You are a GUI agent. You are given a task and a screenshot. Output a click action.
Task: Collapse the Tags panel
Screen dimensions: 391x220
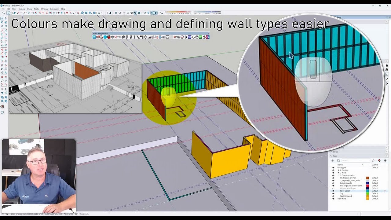pyautogui.click(x=331, y=156)
